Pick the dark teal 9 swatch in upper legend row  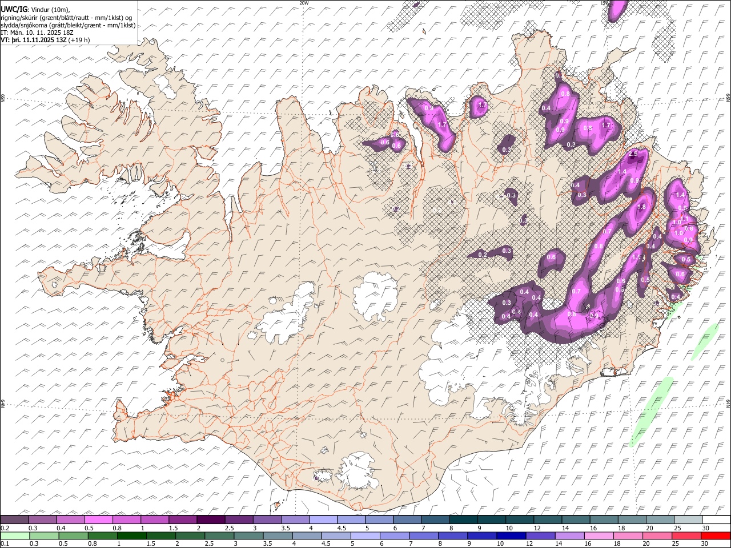tap(491, 519)
